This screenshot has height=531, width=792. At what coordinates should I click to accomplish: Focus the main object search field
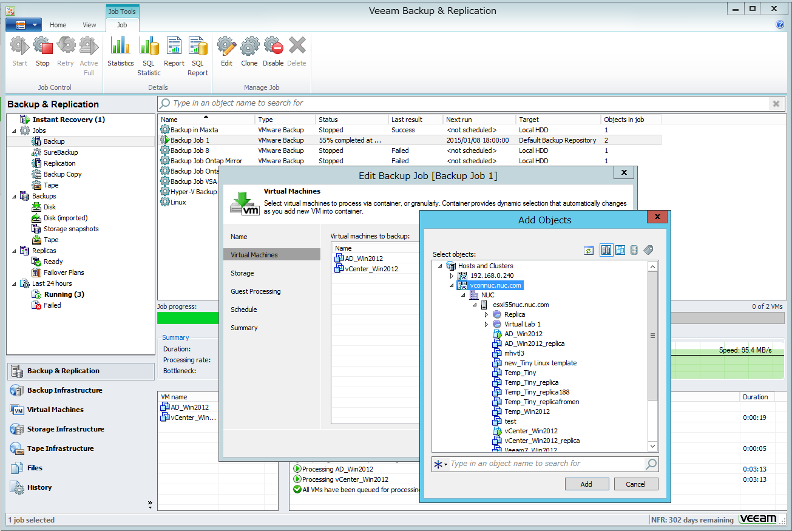464,103
